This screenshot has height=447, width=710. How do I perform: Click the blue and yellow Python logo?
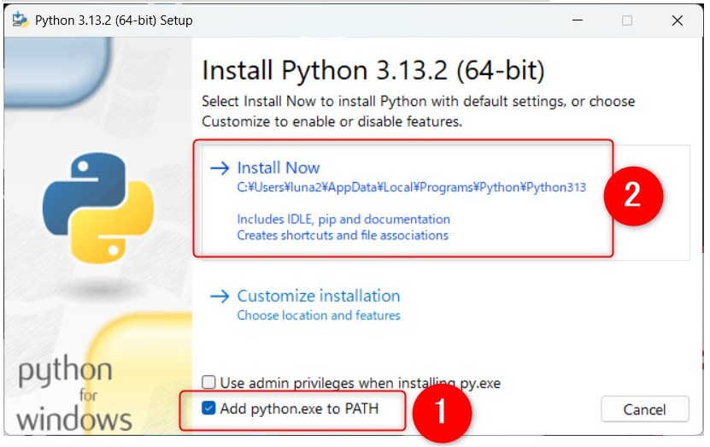pyautogui.click(x=98, y=208)
